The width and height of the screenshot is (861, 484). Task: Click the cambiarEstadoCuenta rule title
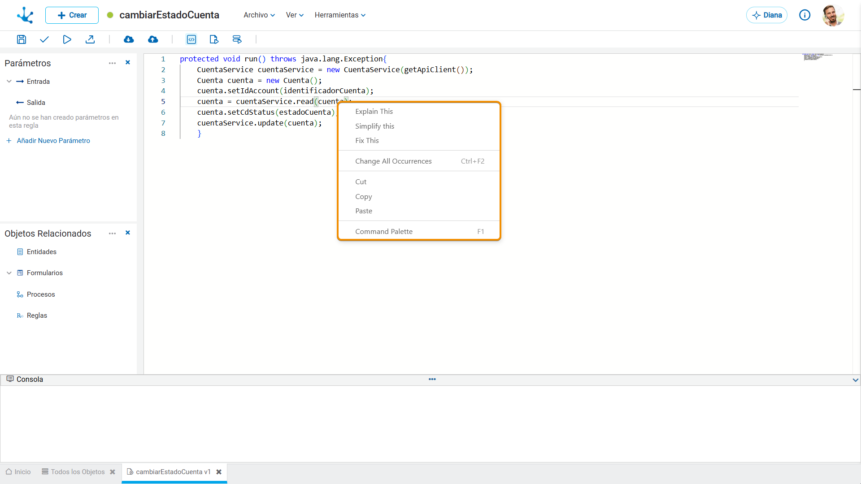click(x=169, y=15)
